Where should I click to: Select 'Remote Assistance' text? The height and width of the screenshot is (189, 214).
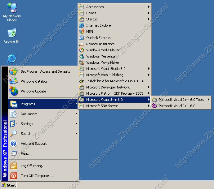pos(100,44)
